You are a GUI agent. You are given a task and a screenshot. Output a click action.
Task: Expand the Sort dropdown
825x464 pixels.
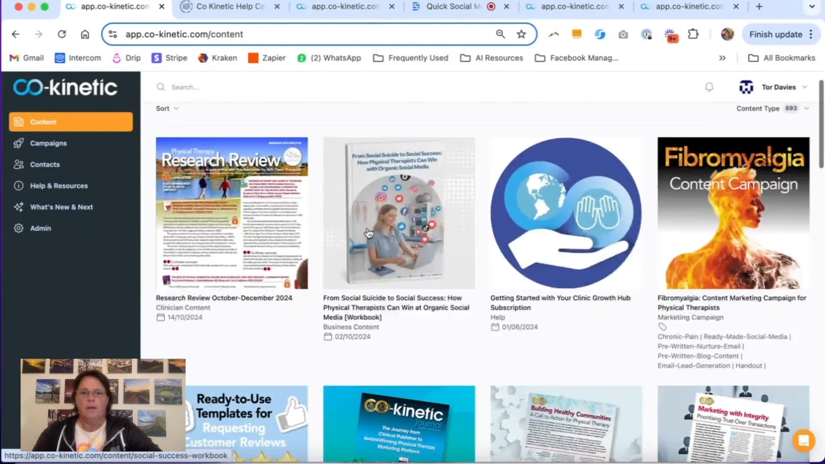(167, 109)
